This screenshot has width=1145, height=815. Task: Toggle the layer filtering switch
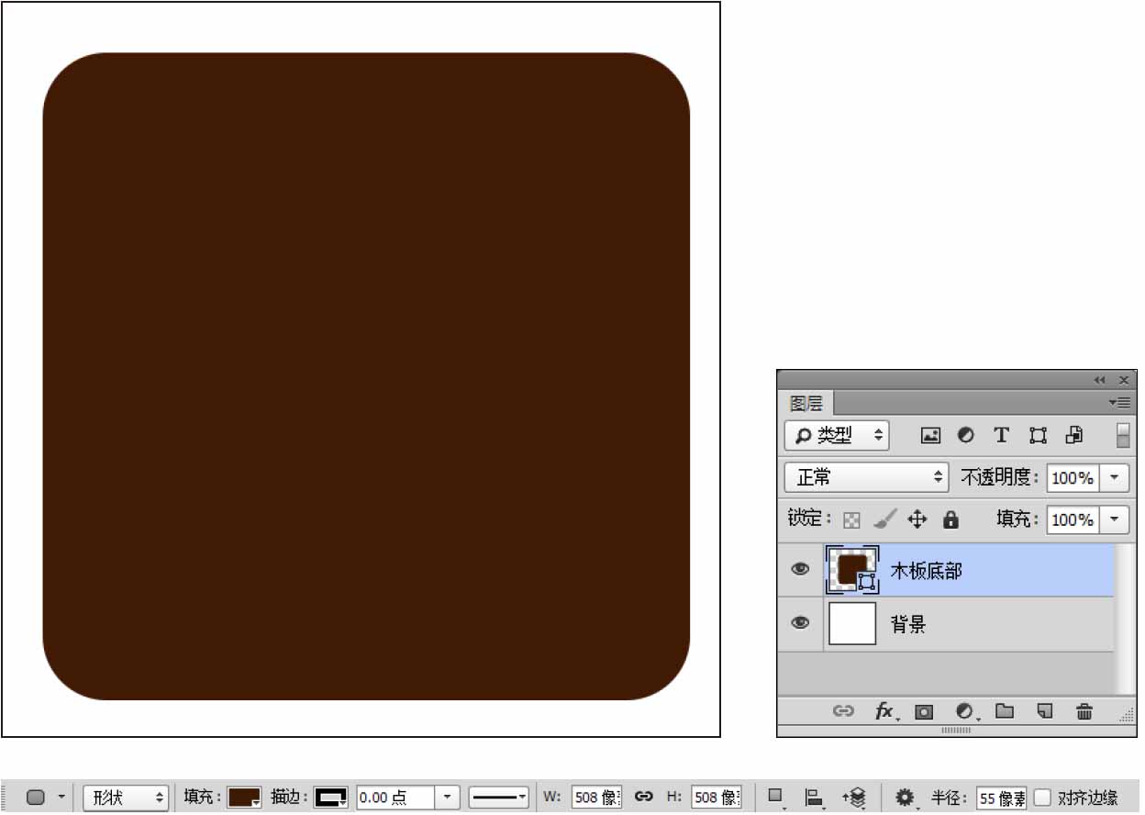point(1123,435)
